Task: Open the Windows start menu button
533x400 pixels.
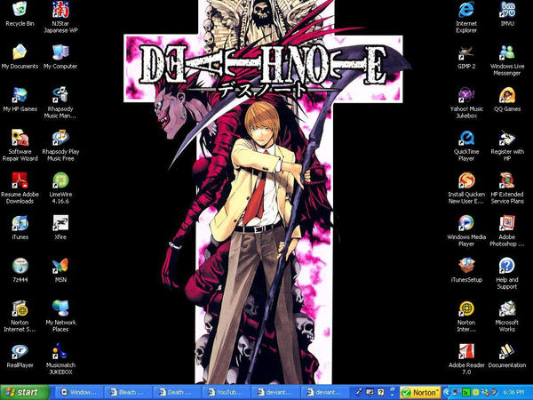Action: [25, 392]
